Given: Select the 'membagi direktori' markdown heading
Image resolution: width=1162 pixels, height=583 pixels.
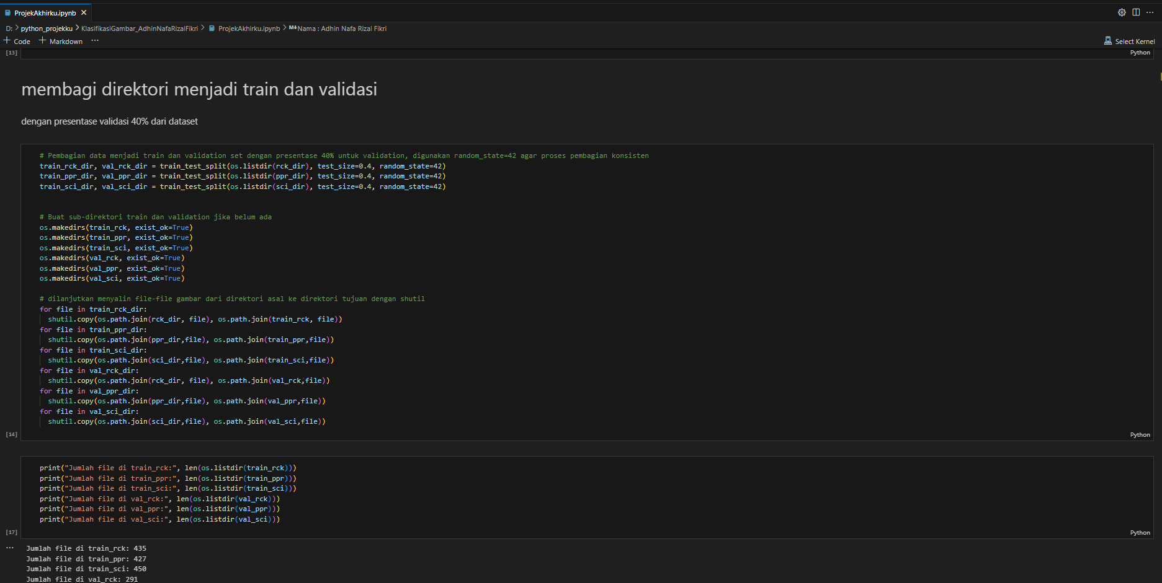Looking at the screenshot, I should tap(199, 90).
